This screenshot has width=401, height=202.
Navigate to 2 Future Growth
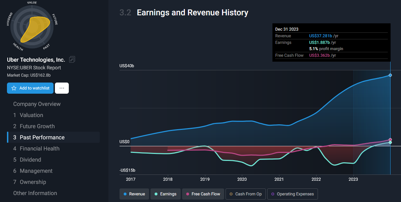pyautogui.click(x=34, y=126)
